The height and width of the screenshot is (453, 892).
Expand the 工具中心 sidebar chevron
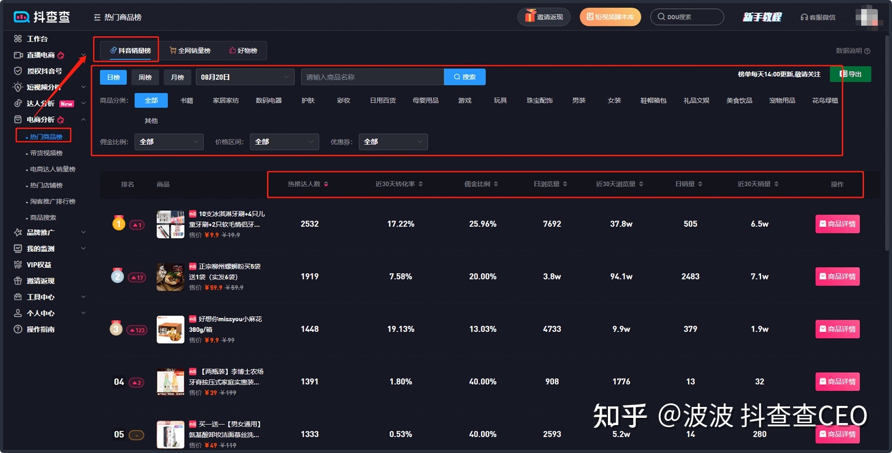click(83, 297)
